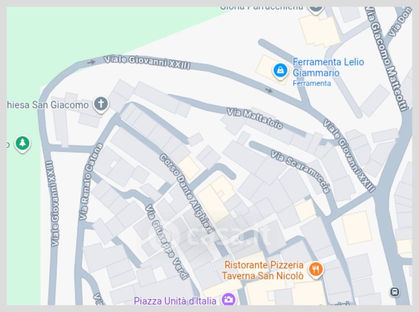Click the one-way arrow near Viale Giovanni XXIII

(91, 62)
